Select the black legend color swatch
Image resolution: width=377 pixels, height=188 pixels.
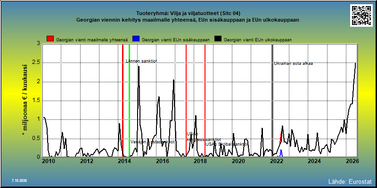(218, 39)
